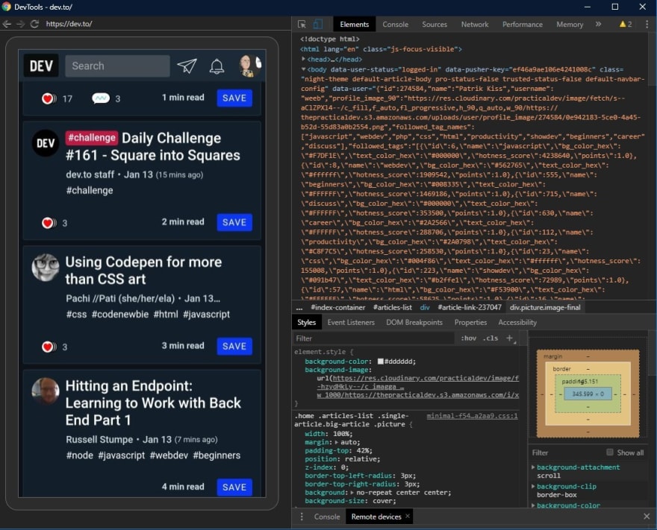The image size is (657, 530).
Task: Expand the margin shorthand property
Action: 337,442
